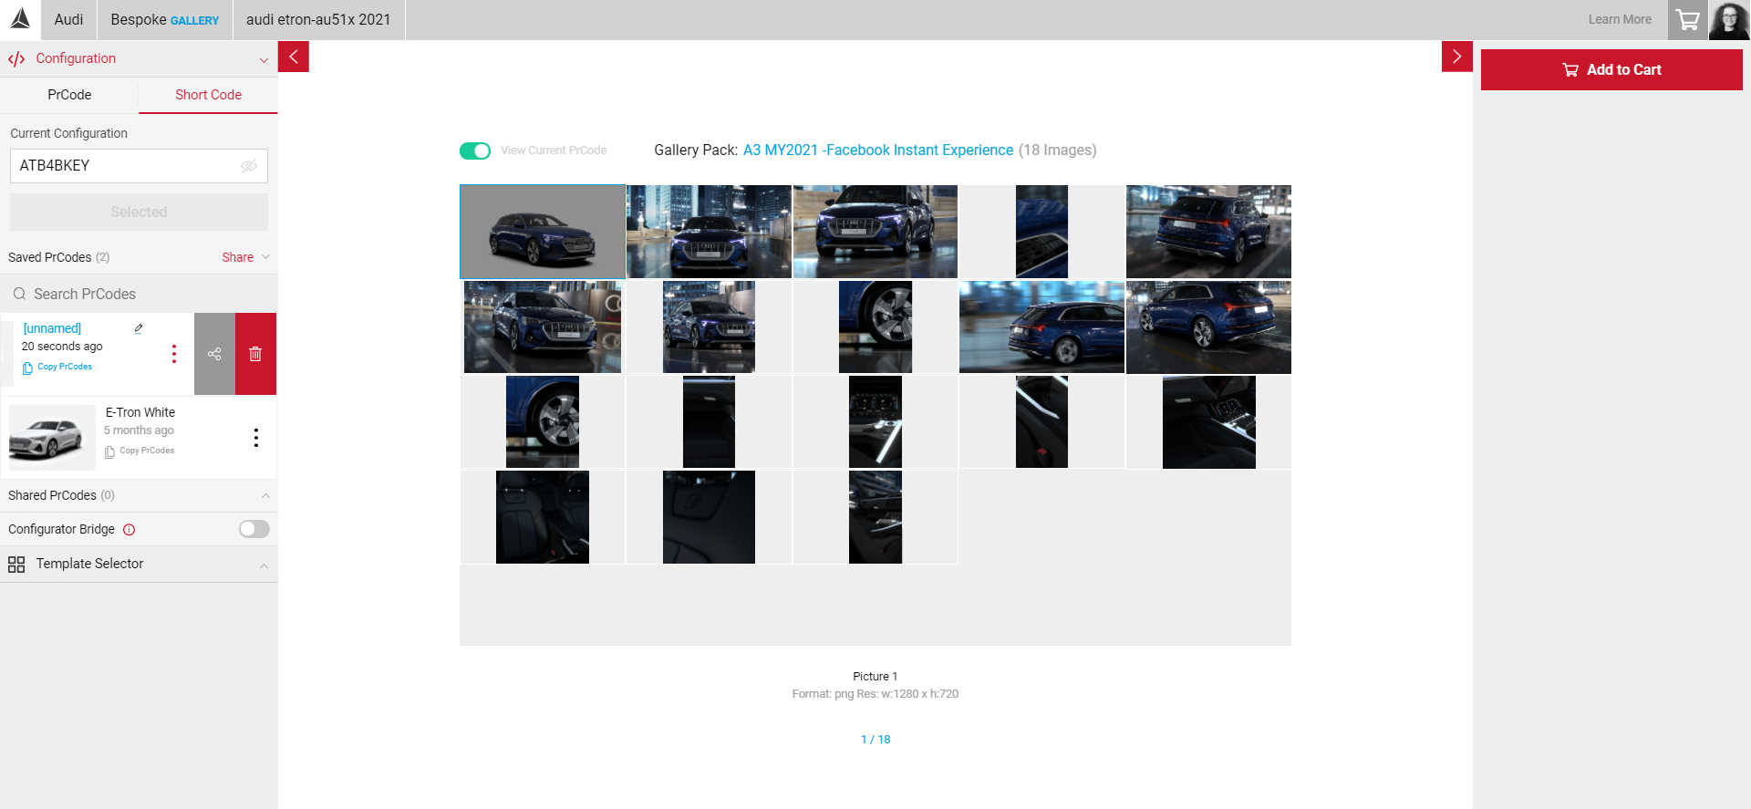Click the Current Configuration code field

point(139,166)
